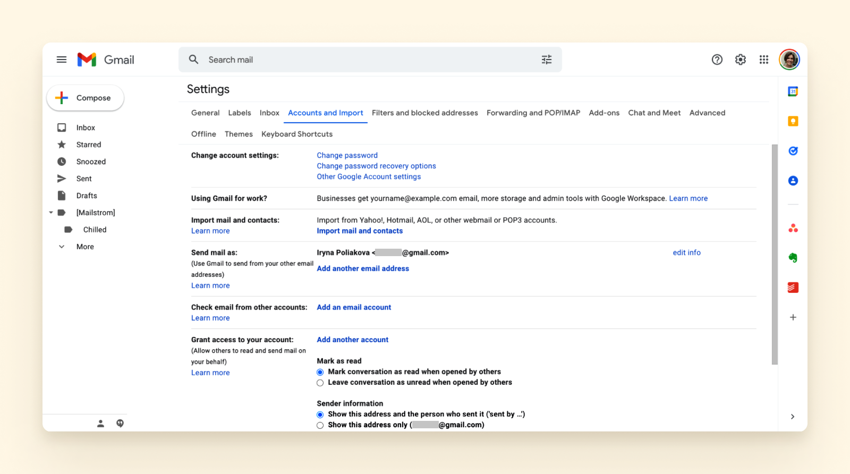
Task: Open Google Keep side panel icon
Action: (x=793, y=121)
